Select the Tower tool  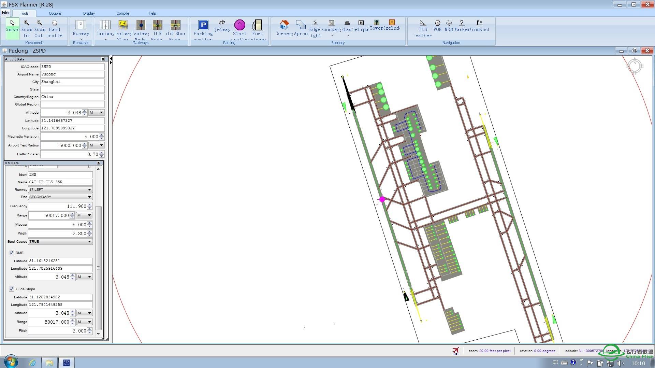pos(377,25)
